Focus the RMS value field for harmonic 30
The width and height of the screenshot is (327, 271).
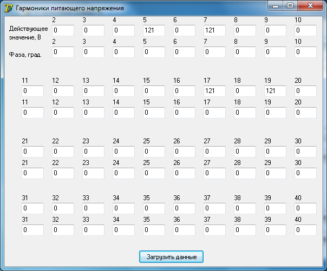click(305, 151)
